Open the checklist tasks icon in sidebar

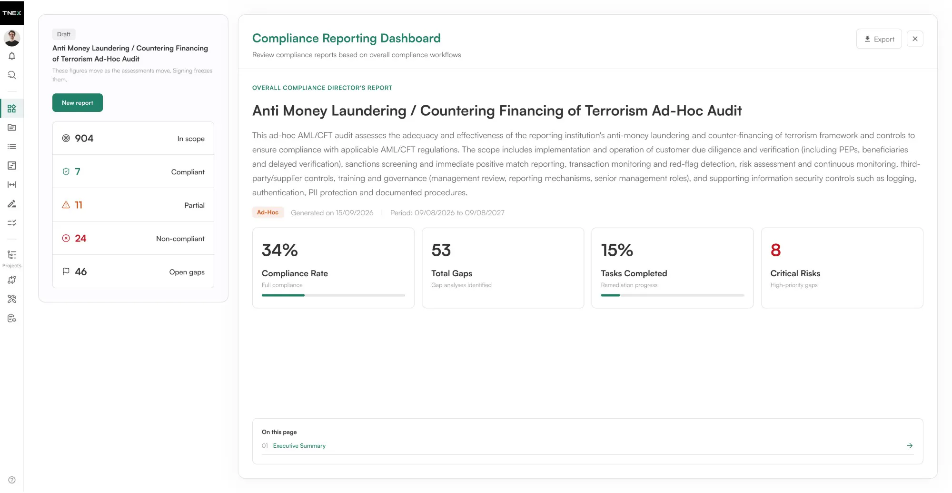pyautogui.click(x=12, y=223)
